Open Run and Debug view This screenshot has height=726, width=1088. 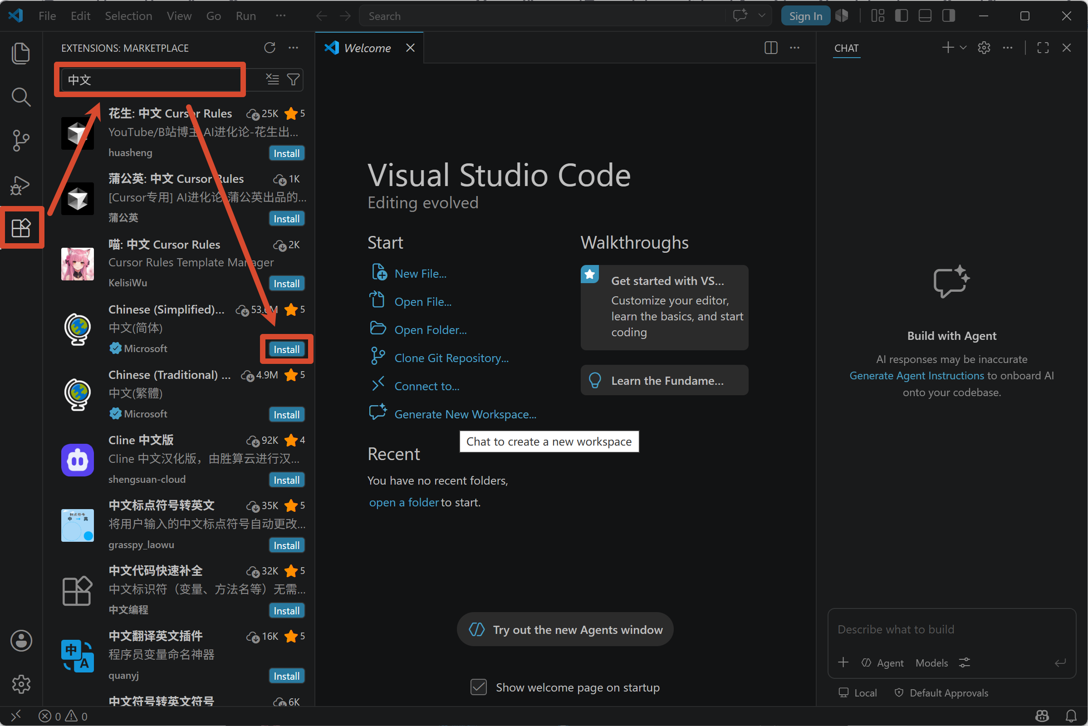pos(21,185)
